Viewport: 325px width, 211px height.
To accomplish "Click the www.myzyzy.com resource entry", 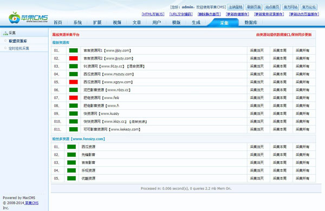I will (109, 74).
